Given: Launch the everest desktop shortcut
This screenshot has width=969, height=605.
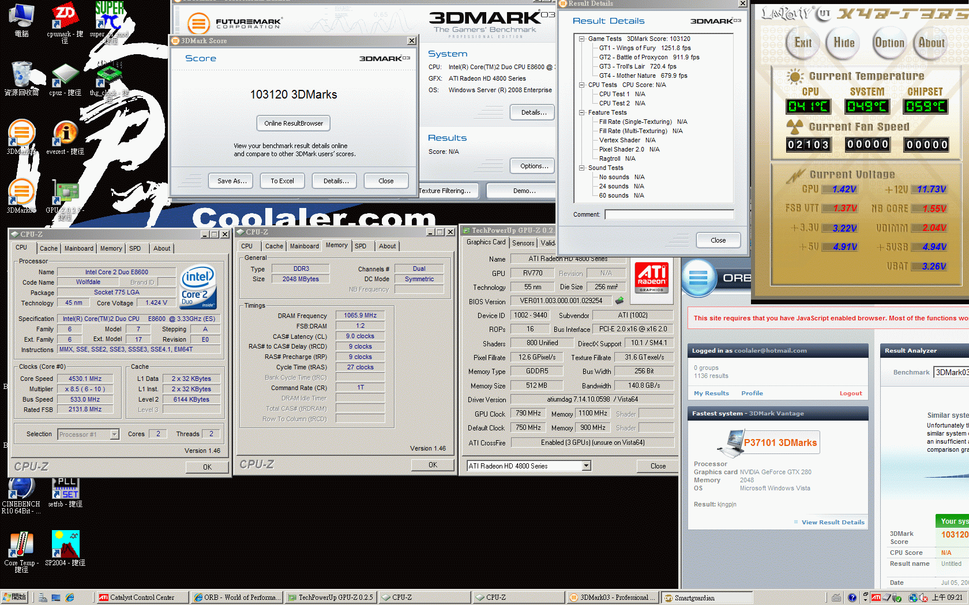Looking at the screenshot, I should (65, 137).
